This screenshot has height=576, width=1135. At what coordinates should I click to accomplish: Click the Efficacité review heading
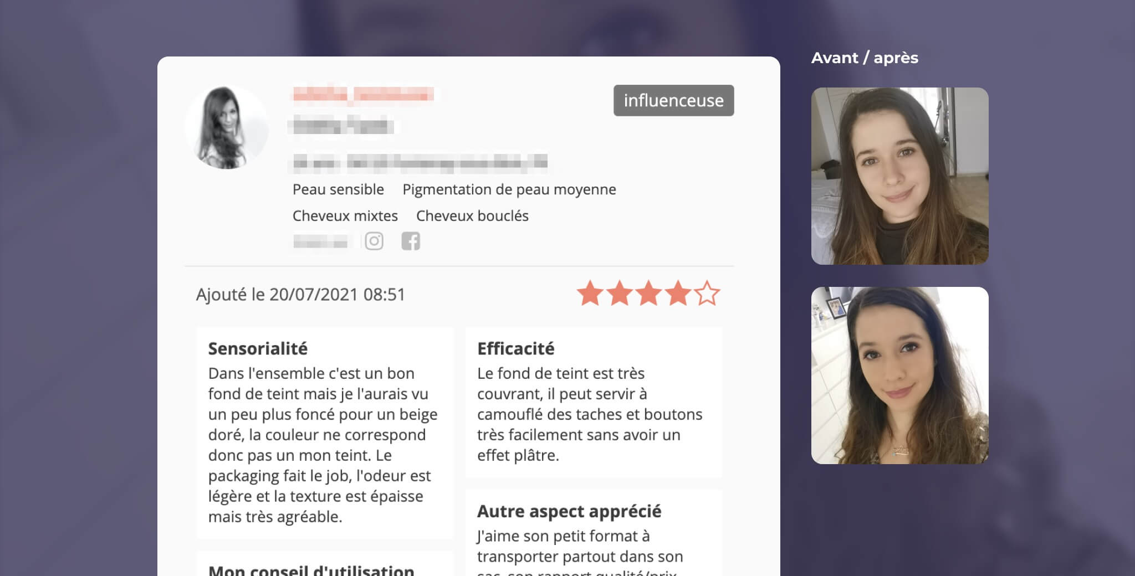pyautogui.click(x=515, y=348)
